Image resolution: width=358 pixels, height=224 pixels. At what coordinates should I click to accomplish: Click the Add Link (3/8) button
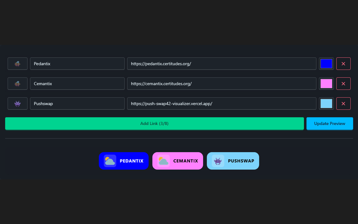pos(154,123)
